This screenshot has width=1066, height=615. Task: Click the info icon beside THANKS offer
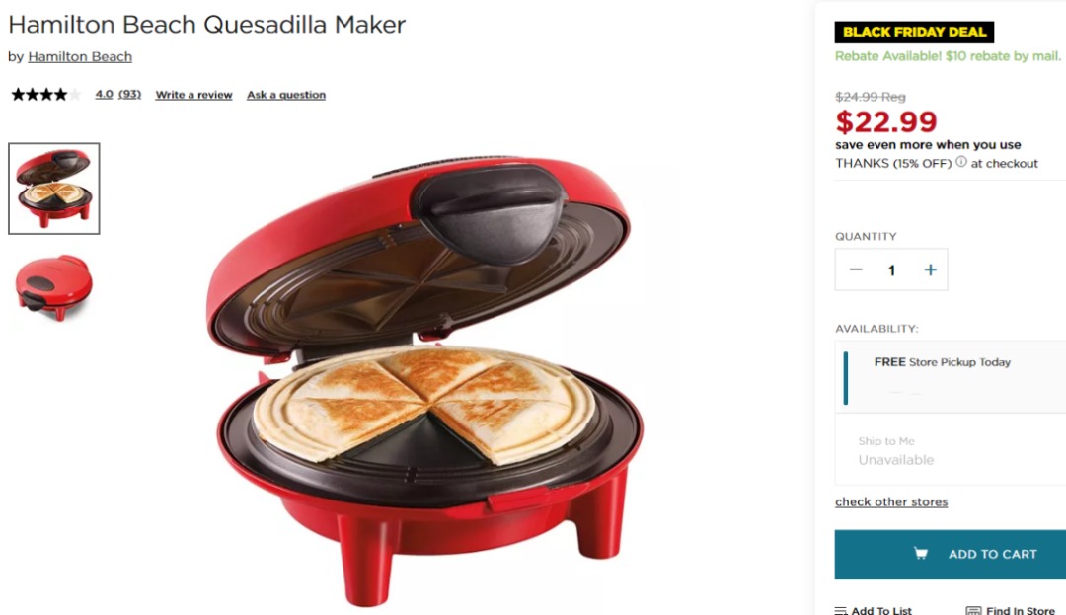pos(960,162)
